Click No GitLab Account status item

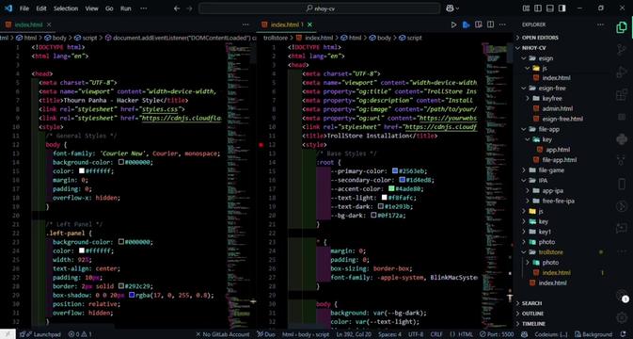222,334
